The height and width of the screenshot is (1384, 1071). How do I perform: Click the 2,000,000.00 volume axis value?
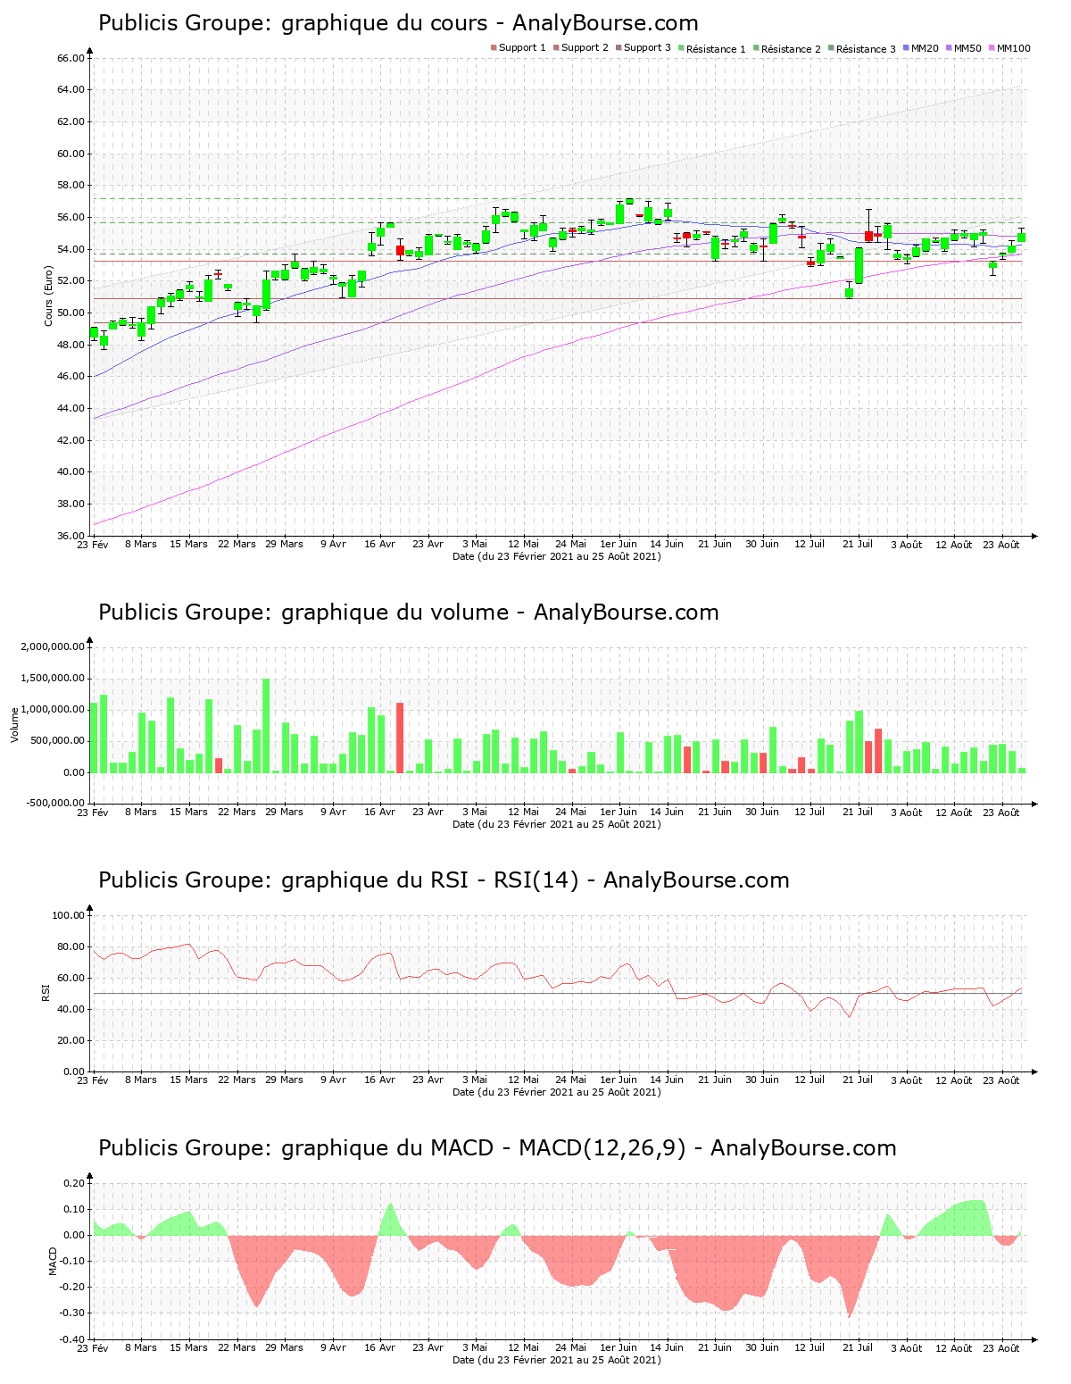(x=52, y=646)
